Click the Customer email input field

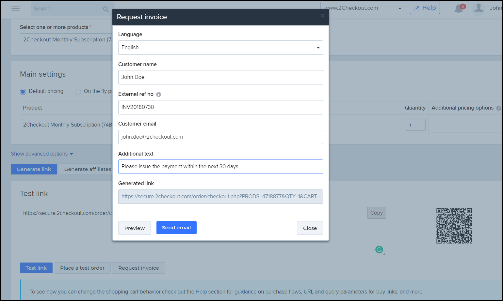click(x=220, y=137)
